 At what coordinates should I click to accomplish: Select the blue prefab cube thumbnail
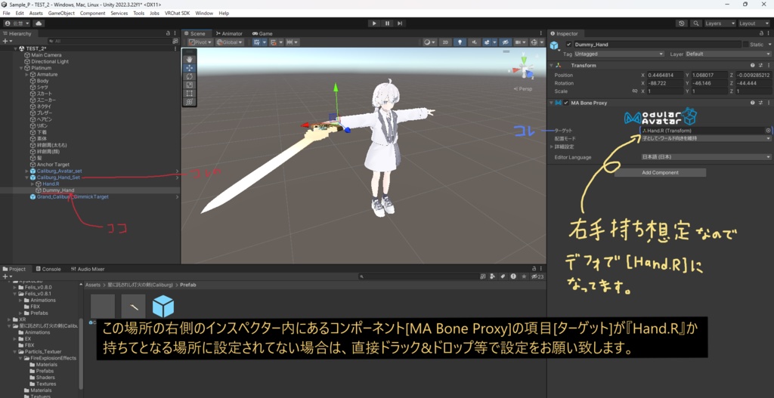click(x=163, y=307)
